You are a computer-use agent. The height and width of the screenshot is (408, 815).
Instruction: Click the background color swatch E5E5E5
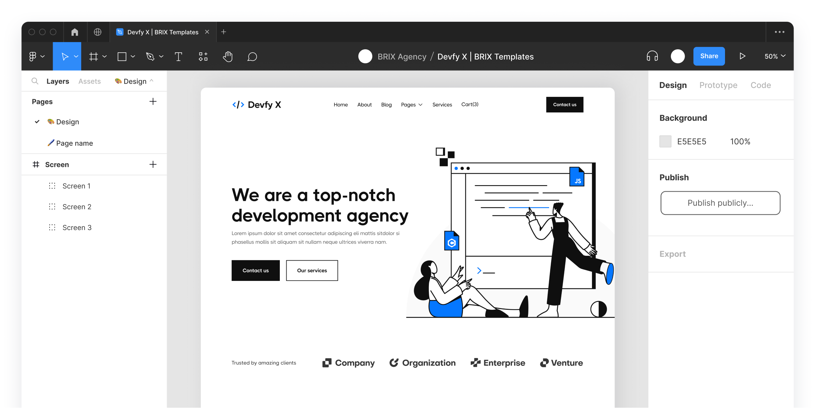(666, 141)
